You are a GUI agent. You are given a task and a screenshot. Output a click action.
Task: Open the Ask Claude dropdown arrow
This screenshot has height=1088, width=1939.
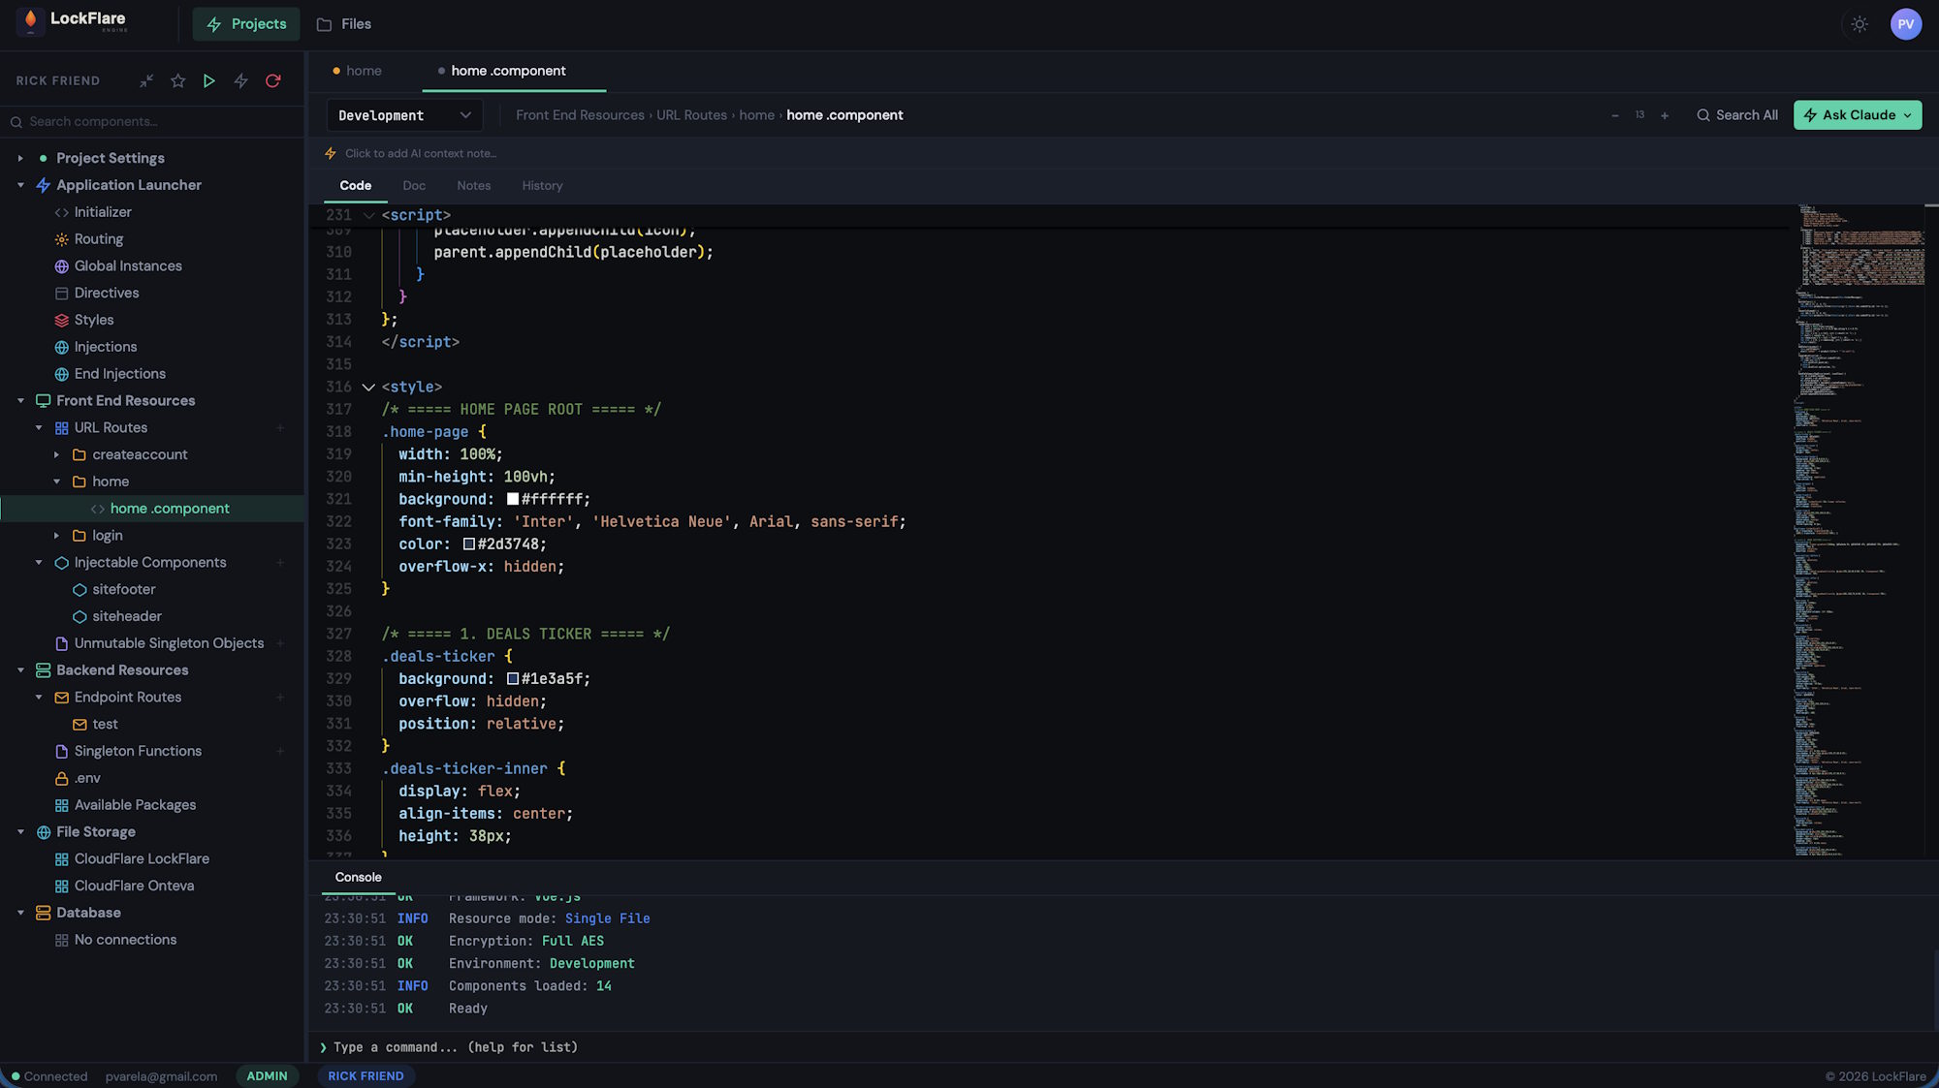pos(1907,115)
